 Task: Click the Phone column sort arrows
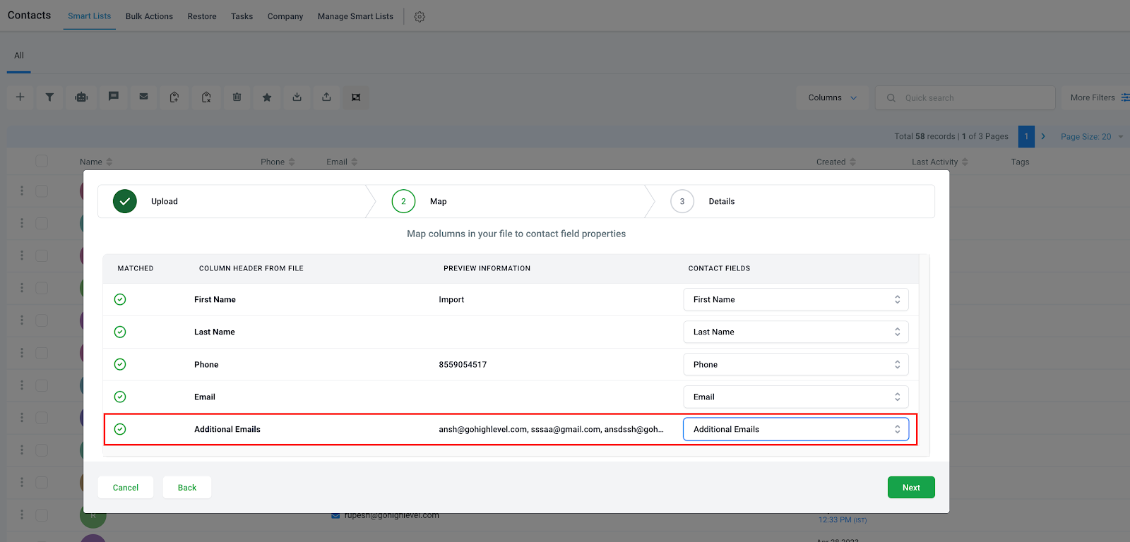(292, 162)
